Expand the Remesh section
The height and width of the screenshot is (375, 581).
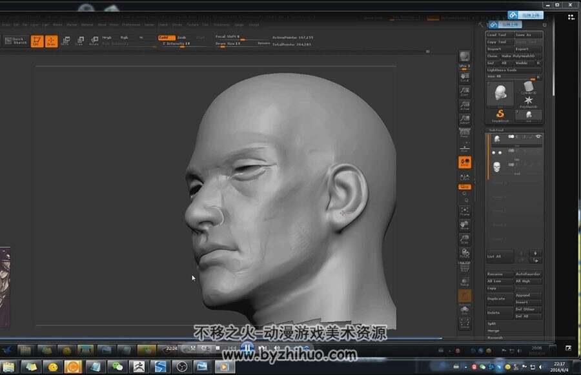click(x=495, y=338)
